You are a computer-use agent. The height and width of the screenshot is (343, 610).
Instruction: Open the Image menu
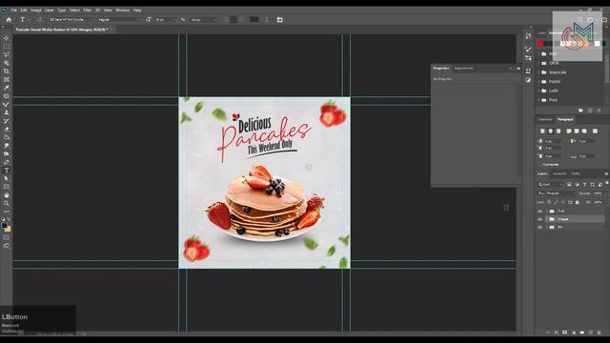[x=36, y=10]
